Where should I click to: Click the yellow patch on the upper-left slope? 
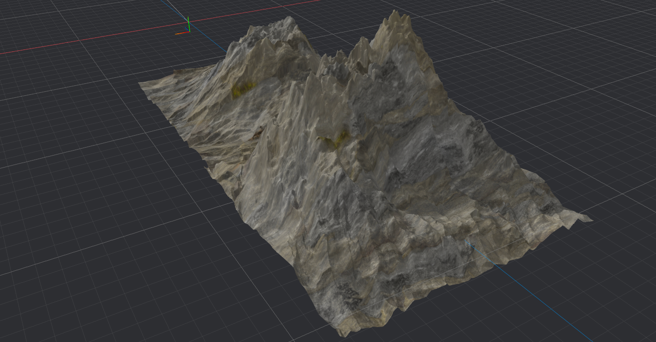[240, 90]
